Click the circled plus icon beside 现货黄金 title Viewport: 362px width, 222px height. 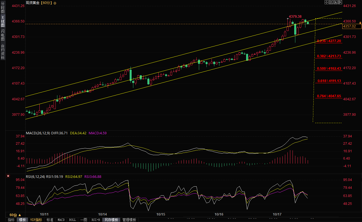[55, 3]
